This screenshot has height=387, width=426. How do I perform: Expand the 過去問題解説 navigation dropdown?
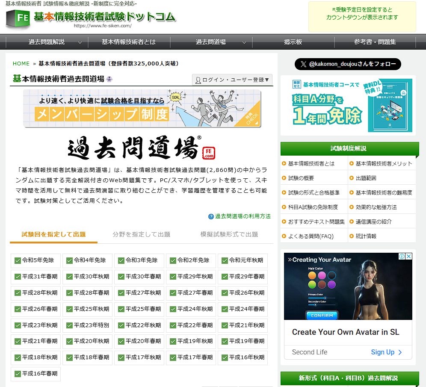click(80, 42)
